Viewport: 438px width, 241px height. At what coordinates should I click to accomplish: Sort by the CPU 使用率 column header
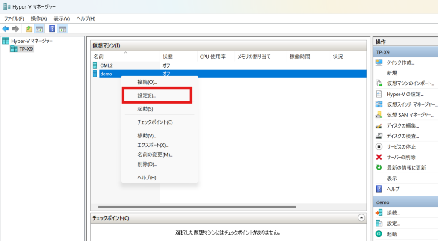[216, 57]
